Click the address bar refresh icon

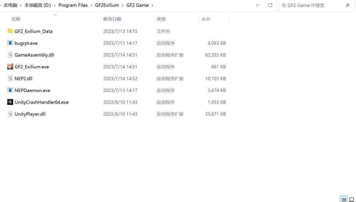tap(270, 5)
